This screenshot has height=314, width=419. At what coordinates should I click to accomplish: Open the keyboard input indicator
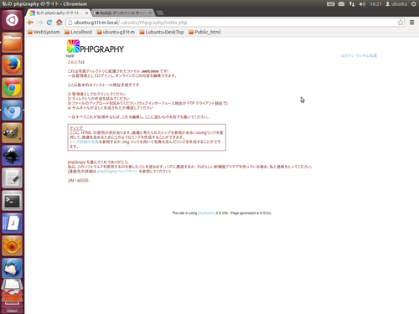tap(330, 4)
